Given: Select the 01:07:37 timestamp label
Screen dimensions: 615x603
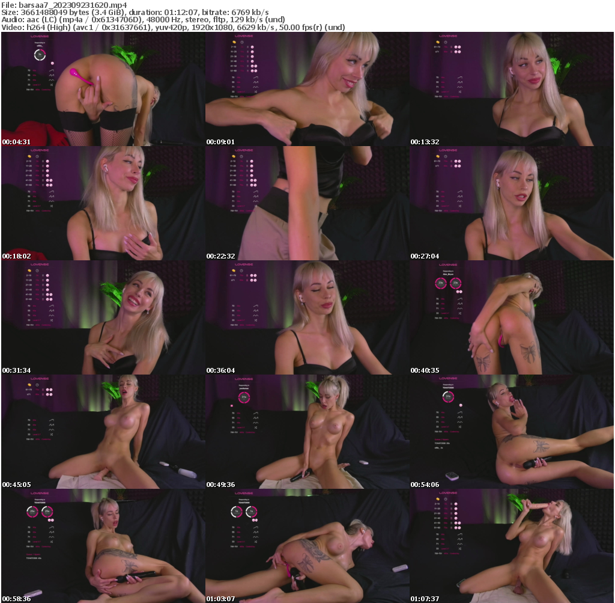Looking at the screenshot, I should pos(425,596).
